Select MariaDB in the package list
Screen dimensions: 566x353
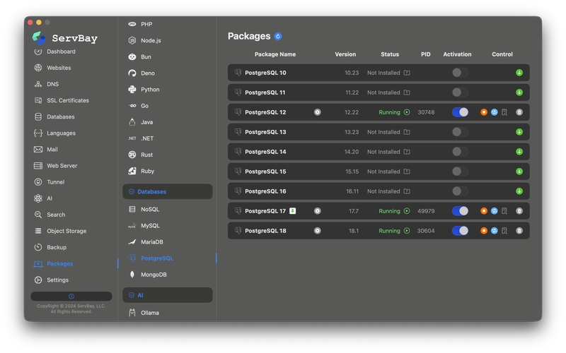[152, 242]
